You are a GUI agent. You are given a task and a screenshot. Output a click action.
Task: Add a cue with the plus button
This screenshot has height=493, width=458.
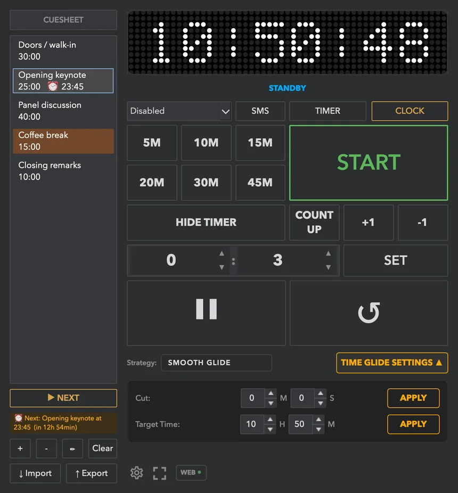pos(20,448)
